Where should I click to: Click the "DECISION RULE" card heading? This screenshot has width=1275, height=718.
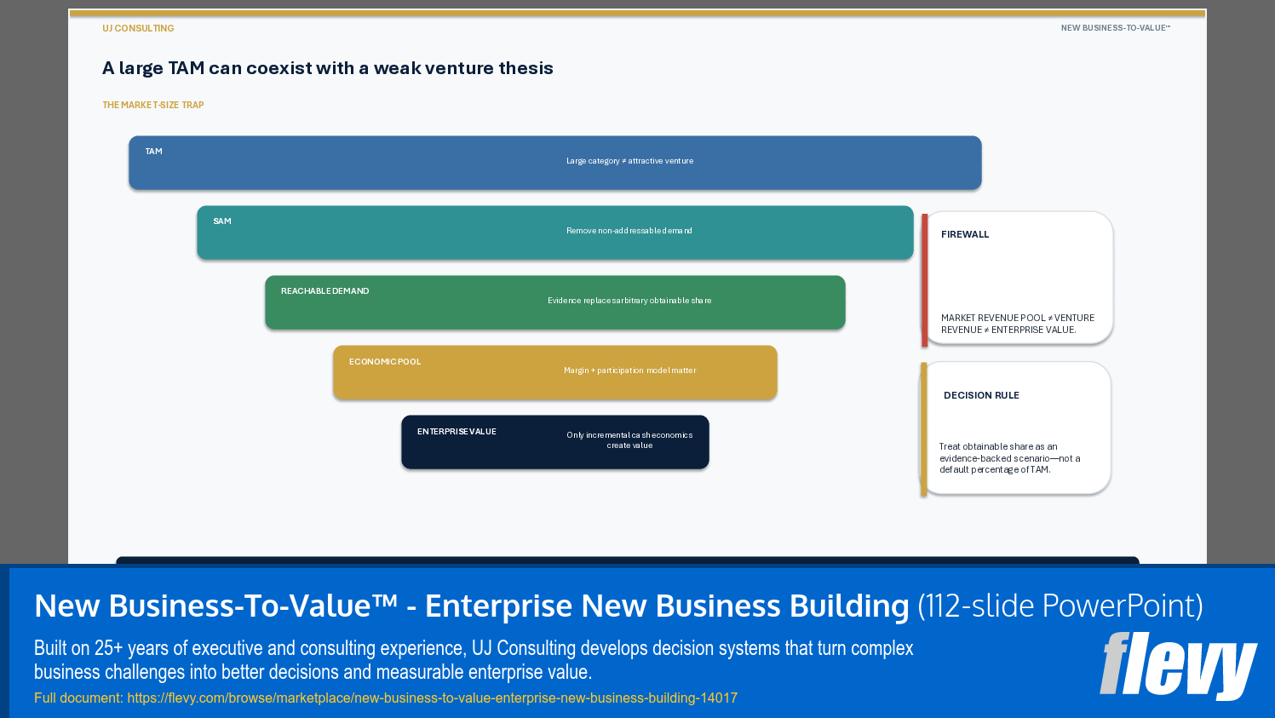(x=981, y=395)
